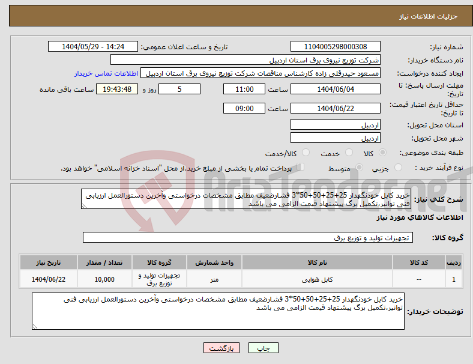Select the کالا/خدمت radio button
The height and width of the screenshot is (364, 473).
(x=306, y=153)
